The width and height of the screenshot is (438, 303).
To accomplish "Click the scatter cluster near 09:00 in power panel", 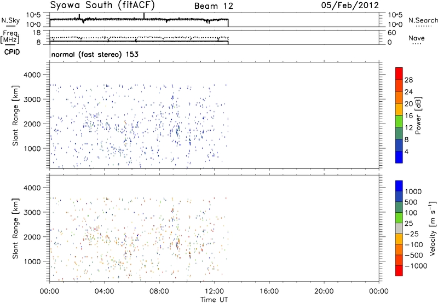I will click(x=177, y=130).
